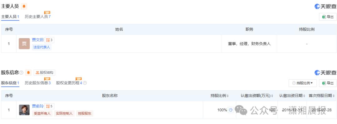Image resolution: width=337 pixels, height=124 pixels.
Task: Switch to 历史股东信息 3 tab
Action: 38,83
